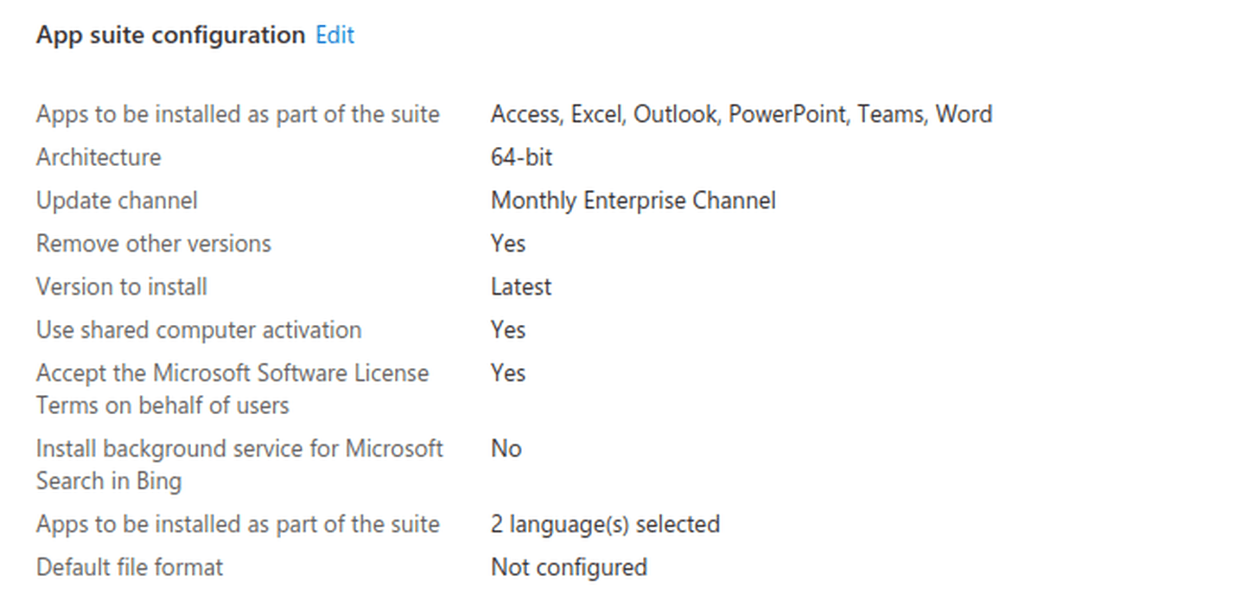
Task: Select the Version to install label
Action: point(122,287)
